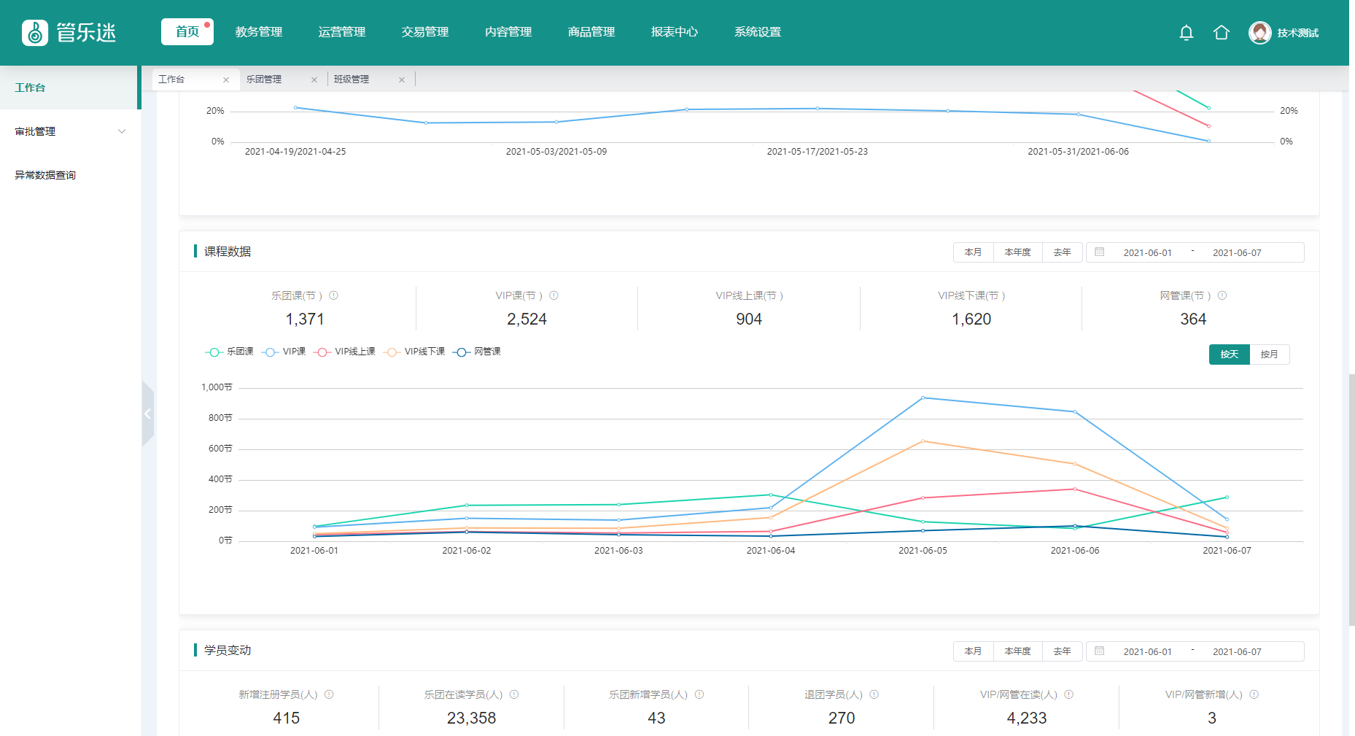Click the user avatar 技术测试
This screenshot has height=736, width=1355.
(x=1259, y=33)
